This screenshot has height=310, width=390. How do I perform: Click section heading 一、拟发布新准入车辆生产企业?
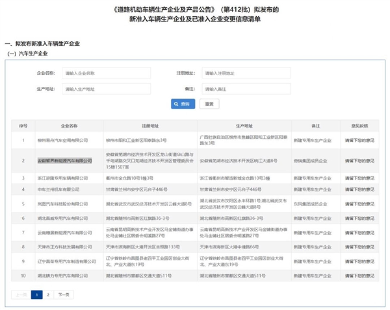point(42,44)
